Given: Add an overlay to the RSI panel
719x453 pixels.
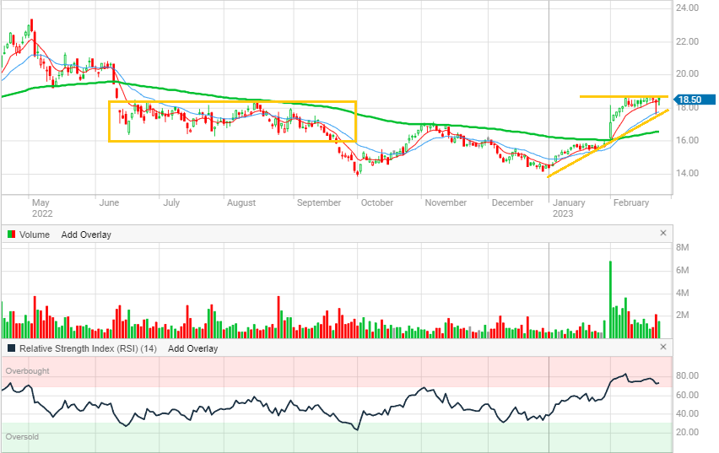Looking at the screenshot, I should pos(192,348).
